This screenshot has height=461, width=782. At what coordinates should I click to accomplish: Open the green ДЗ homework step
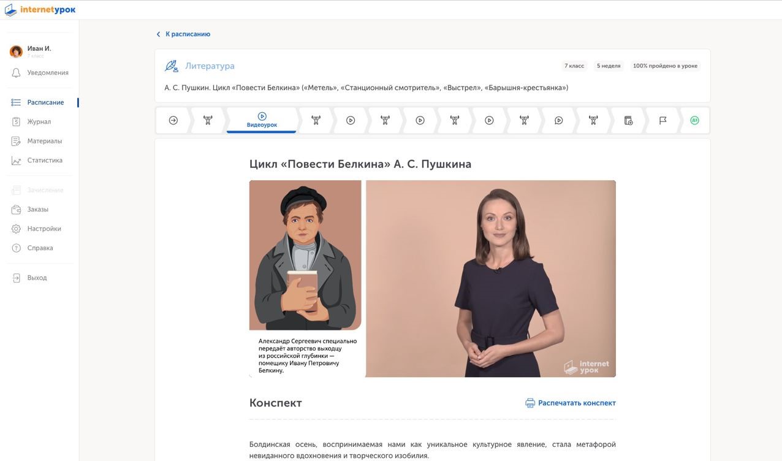coord(694,121)
